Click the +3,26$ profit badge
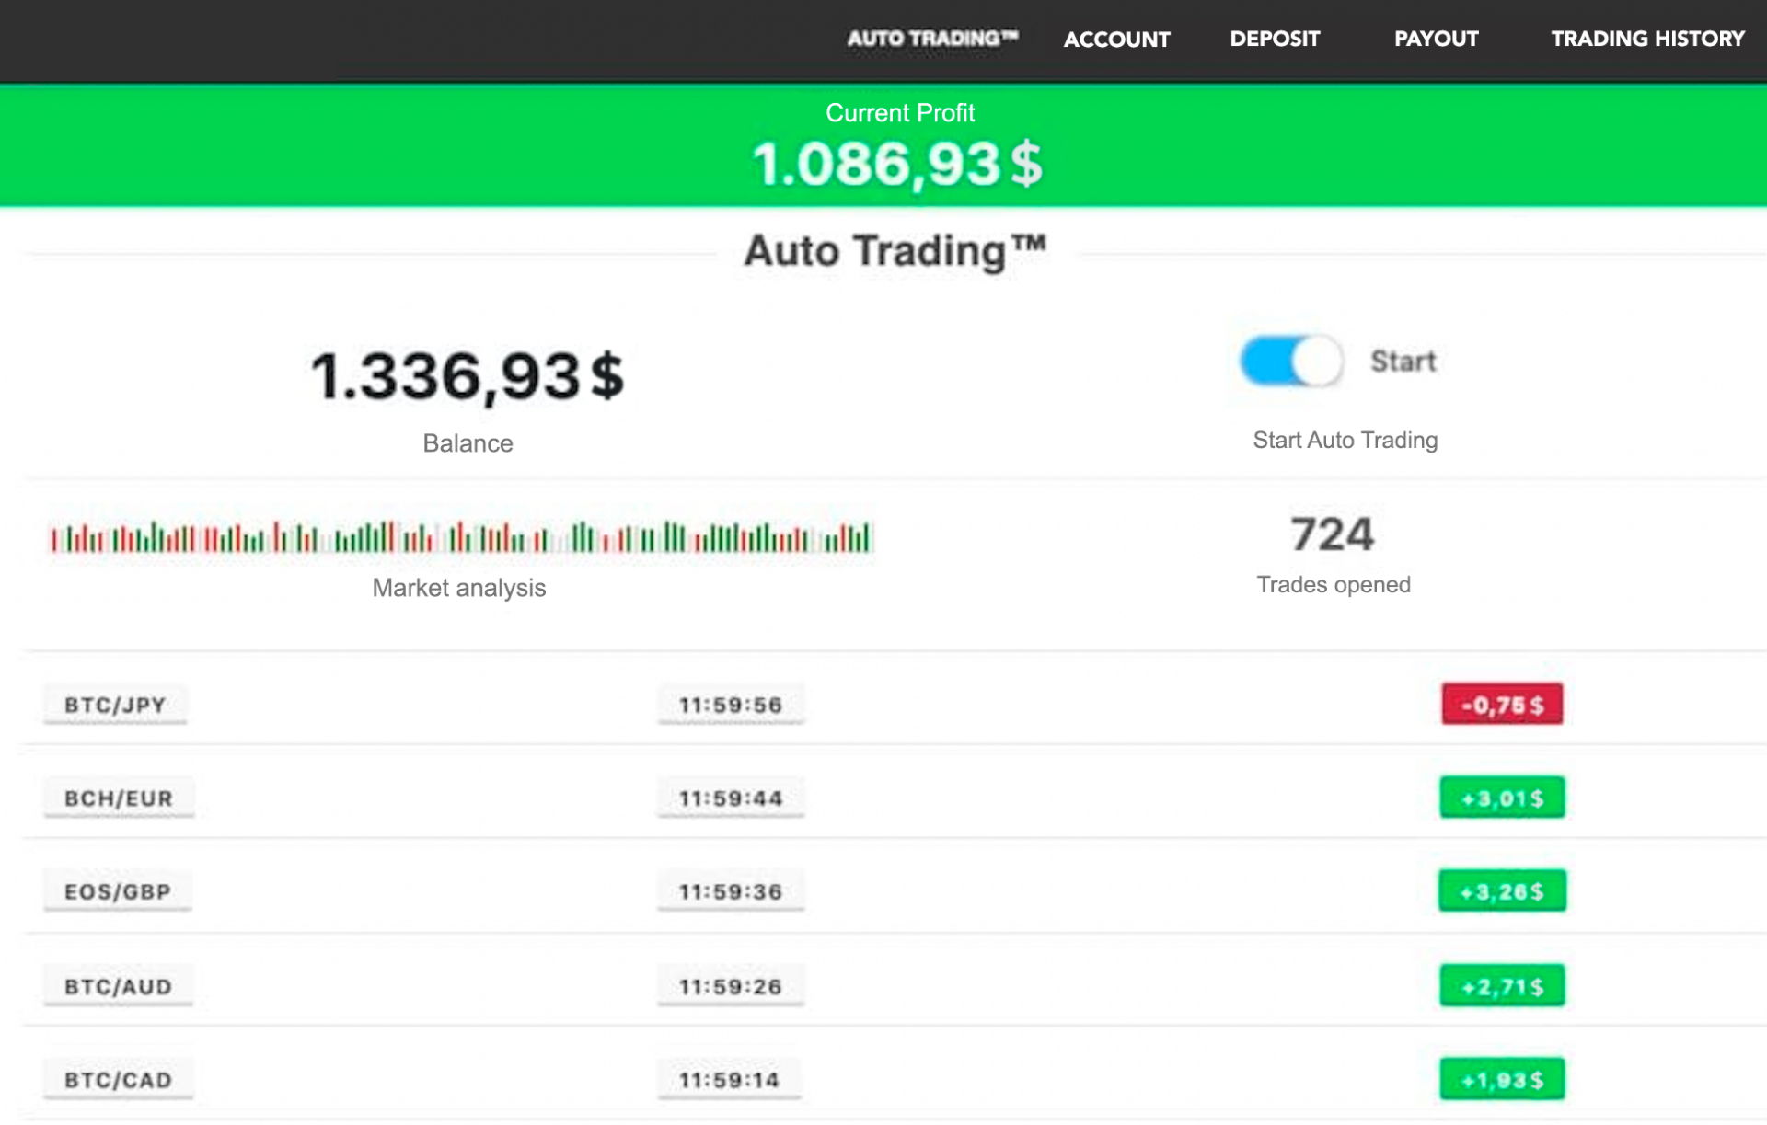This screenshot has width=1767, height=1125. [1502, 891]
